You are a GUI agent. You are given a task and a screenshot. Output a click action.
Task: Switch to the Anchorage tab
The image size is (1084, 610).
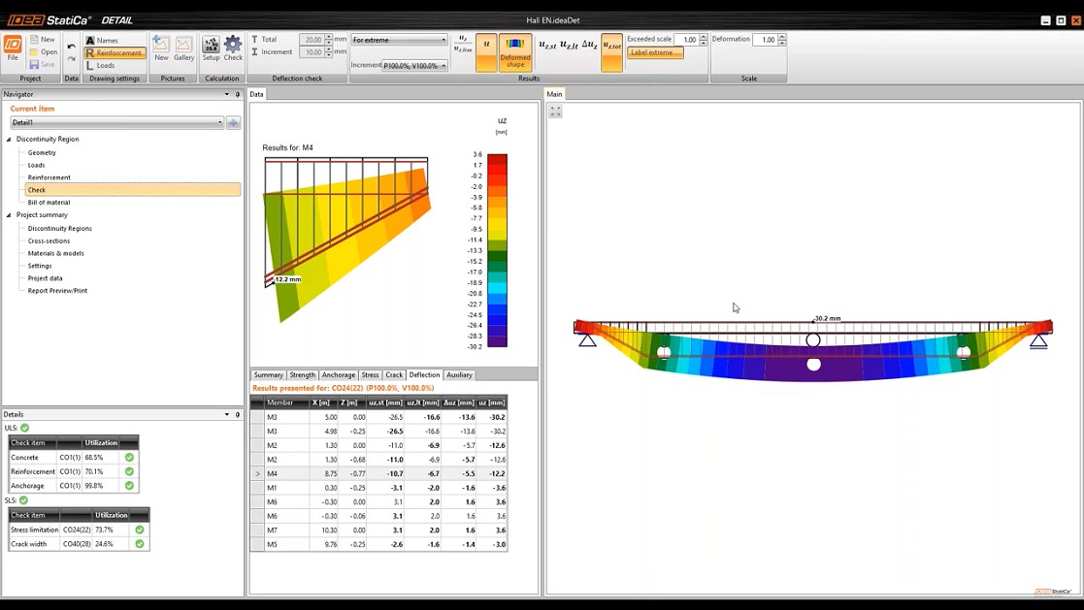338,374
